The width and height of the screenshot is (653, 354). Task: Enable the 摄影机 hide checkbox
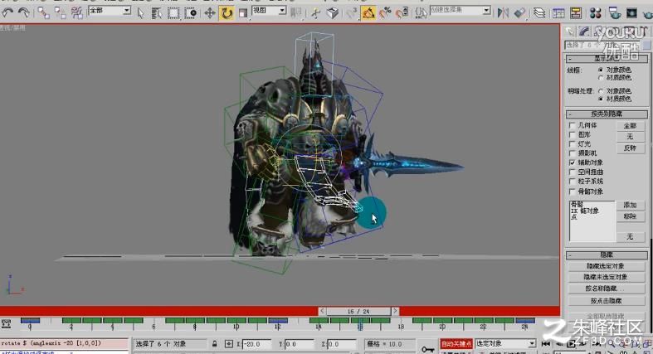click(x=572, y=153)
